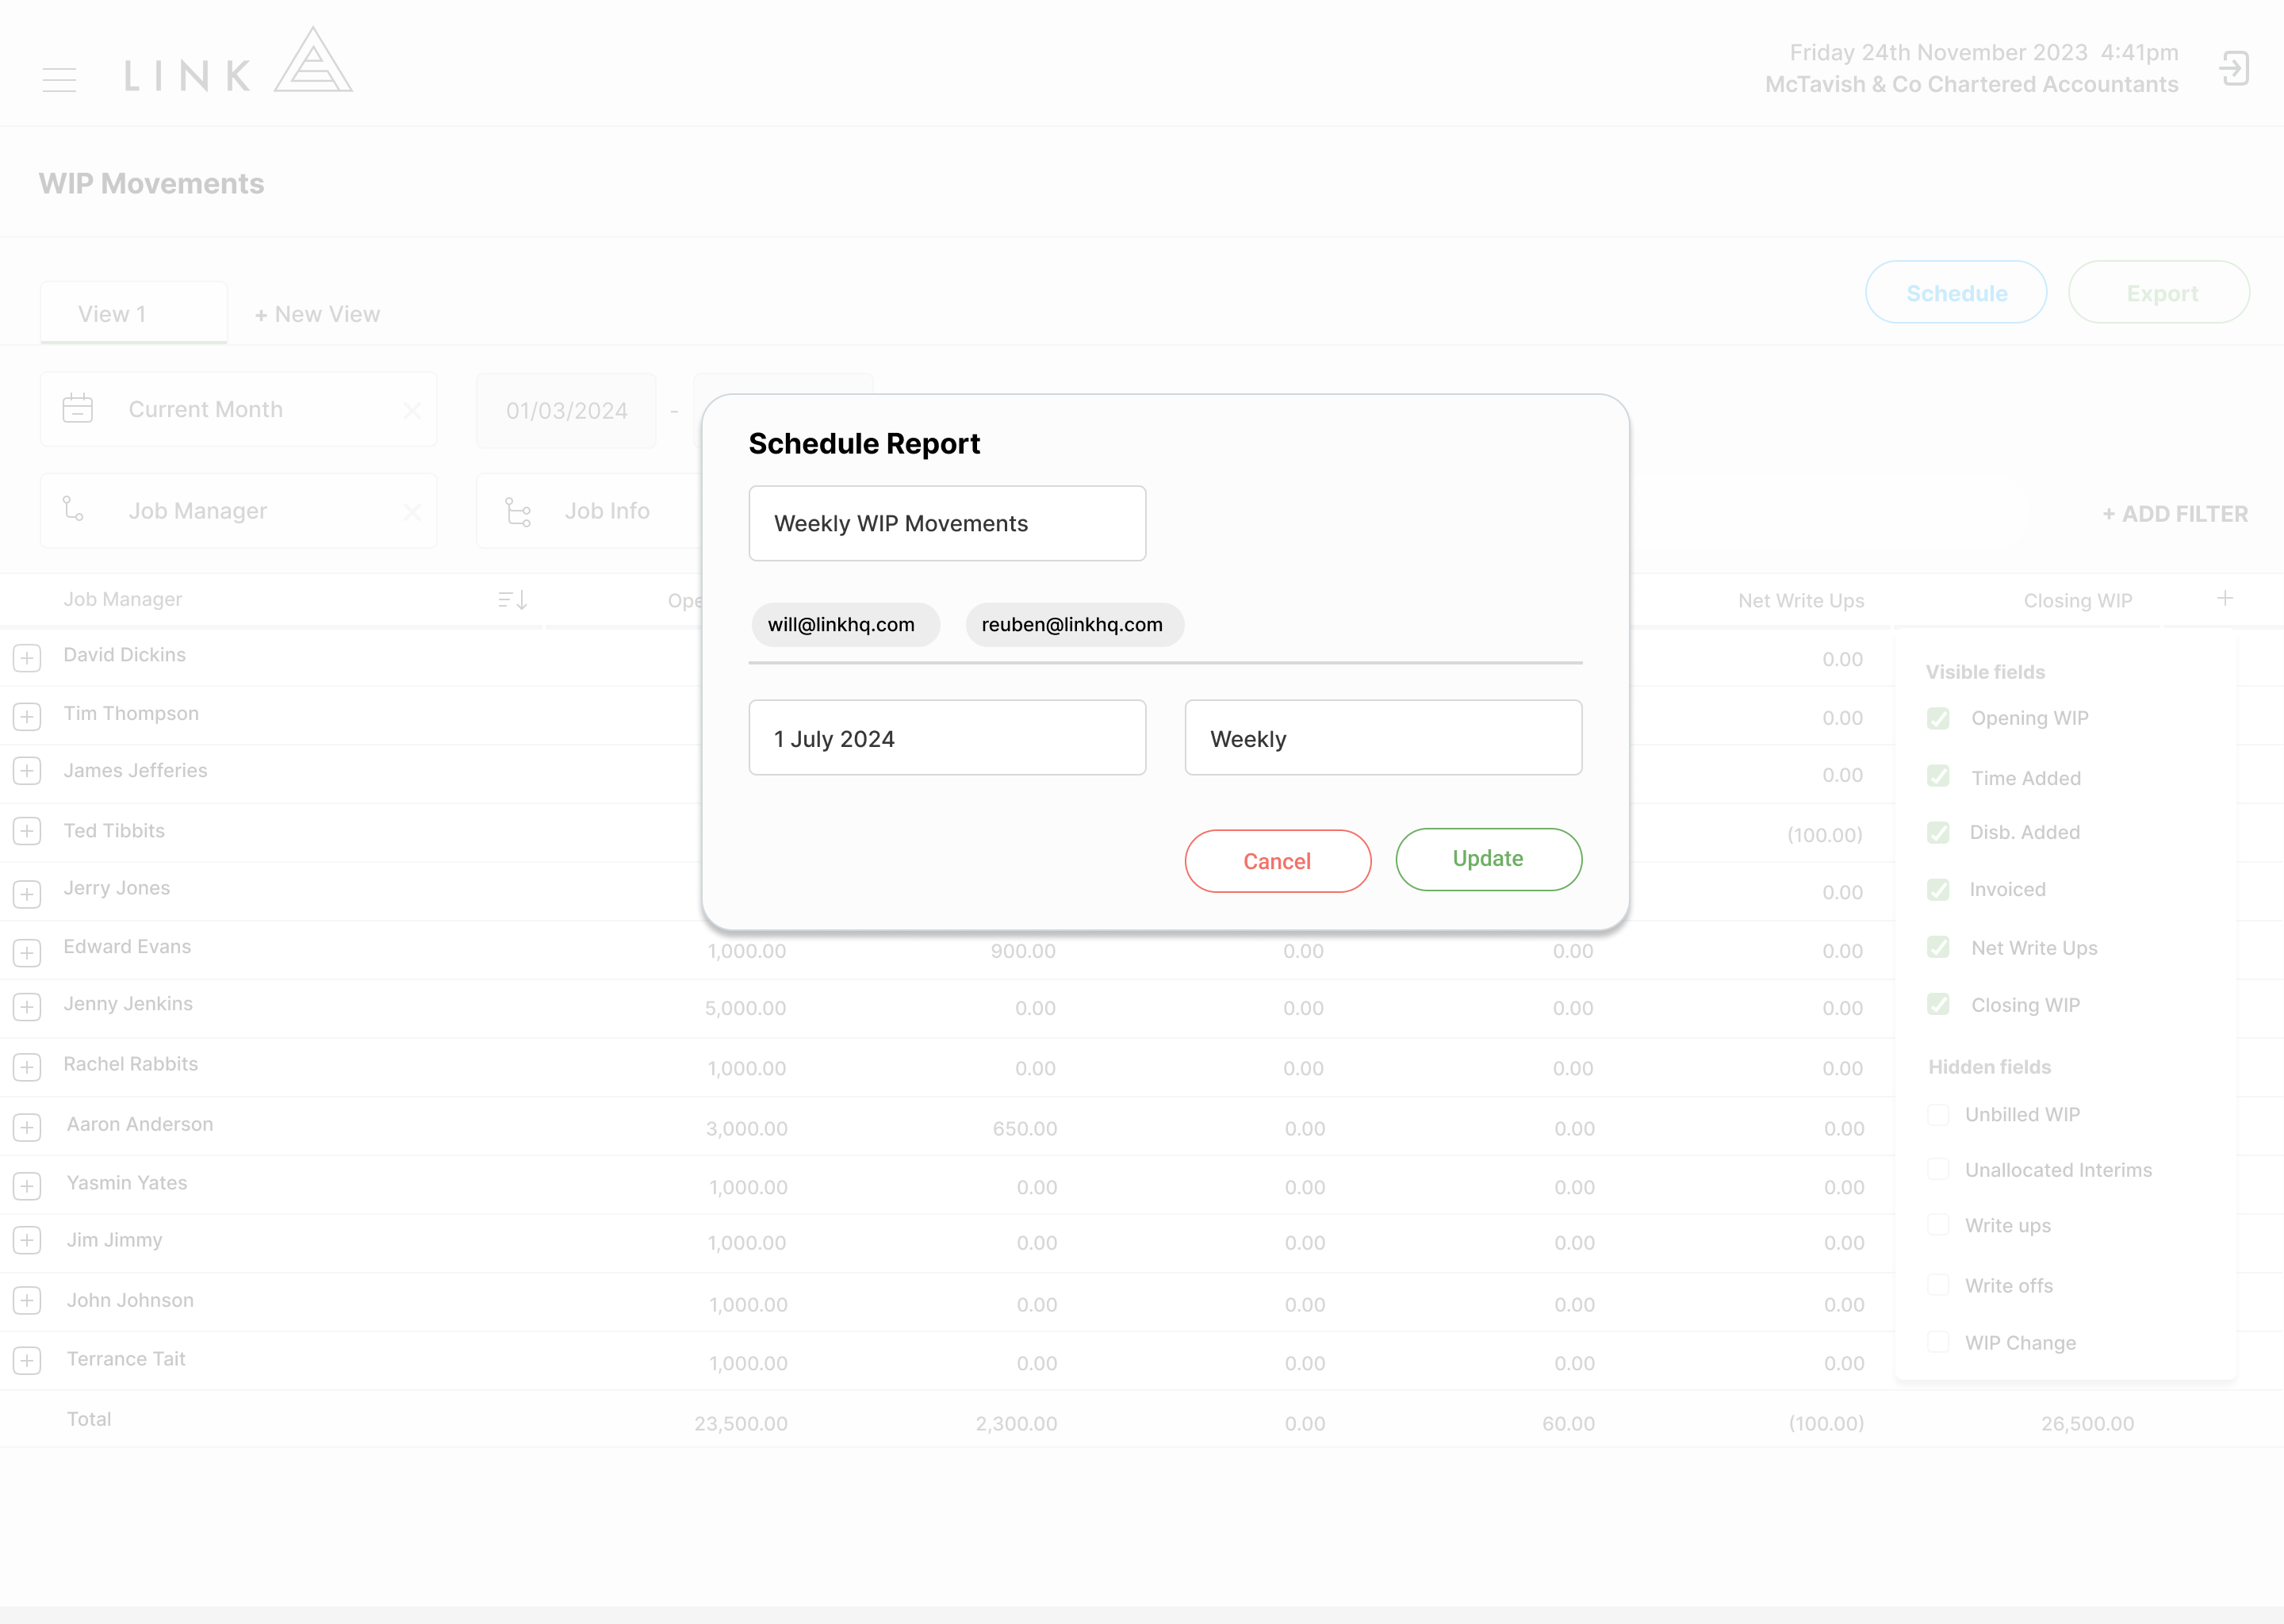
Task: Uncheck the Disb. Added field
Action: (1938, 832)
